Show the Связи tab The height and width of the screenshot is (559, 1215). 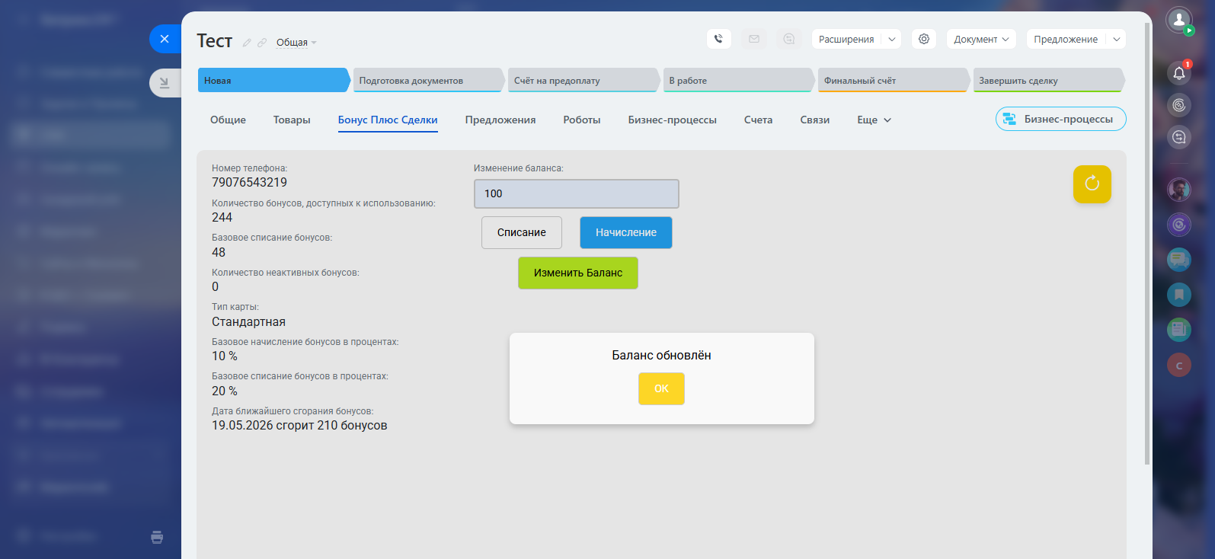point(814,120)
